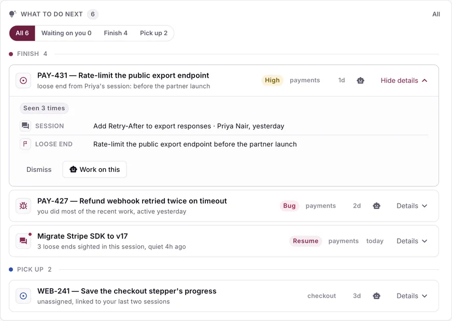The width and height of the screenshot is (452, 321).
Task: Dismiss the PAY-431 suggestion
Action: point(39,170)
